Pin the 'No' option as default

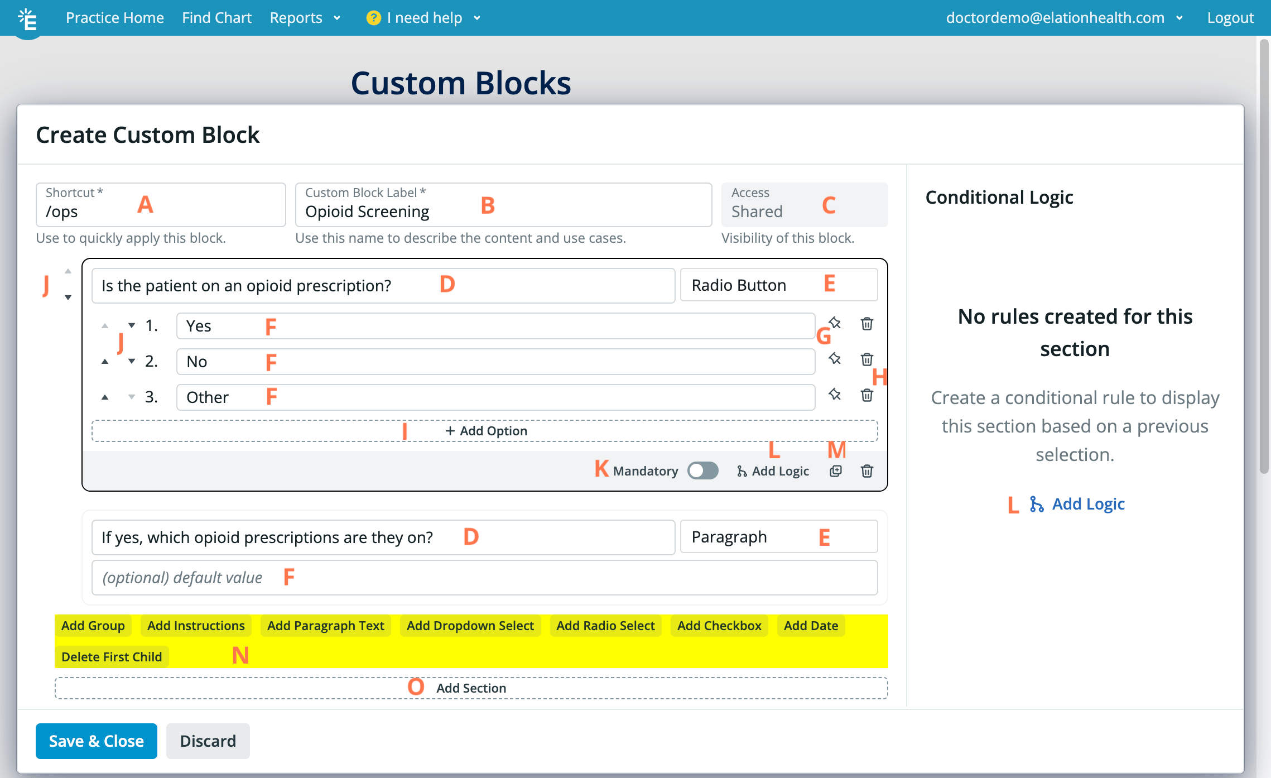pos(835,358)
